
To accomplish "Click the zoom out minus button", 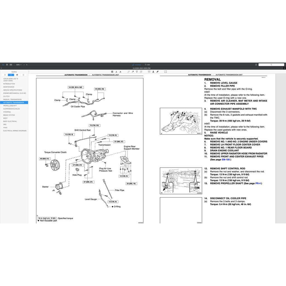I will (24, 65).
